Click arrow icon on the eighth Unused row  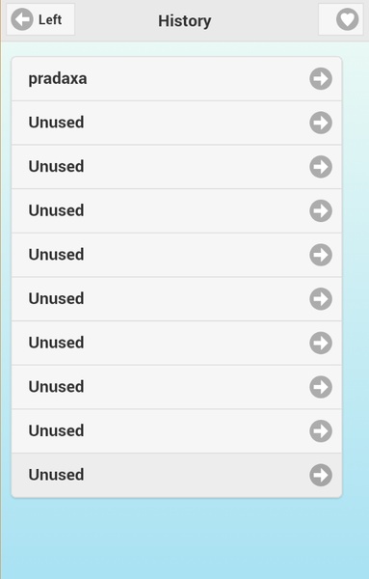pos(321,431)
